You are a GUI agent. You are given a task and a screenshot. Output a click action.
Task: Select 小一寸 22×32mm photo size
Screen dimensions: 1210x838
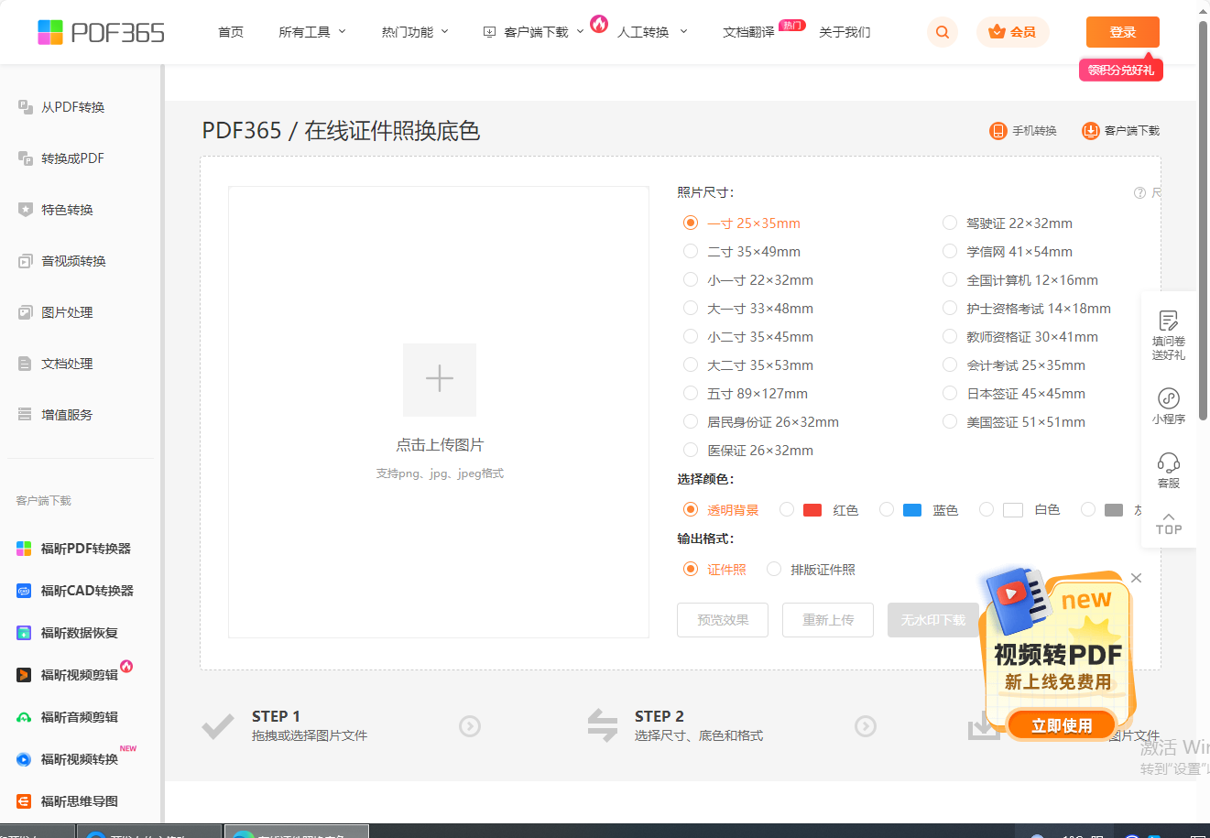pos(691,279)
